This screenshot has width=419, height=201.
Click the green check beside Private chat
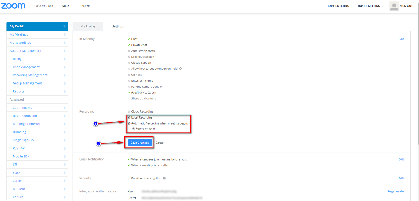coord(129,45)
